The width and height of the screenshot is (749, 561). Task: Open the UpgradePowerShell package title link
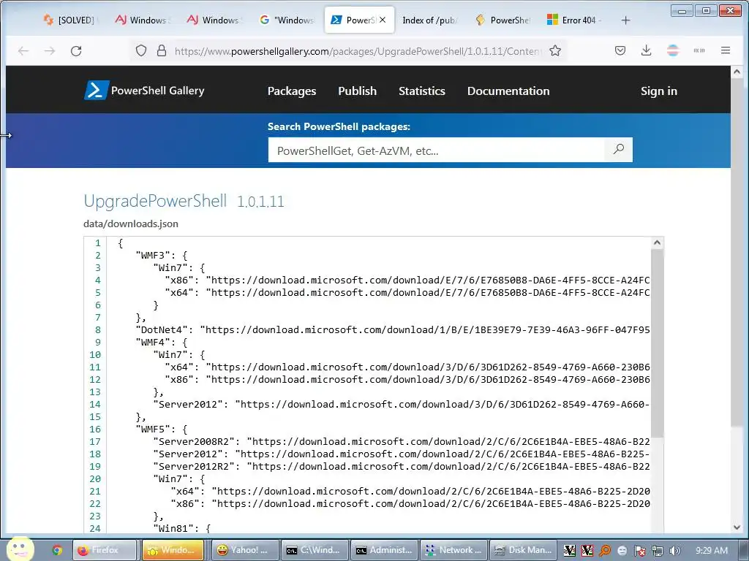[155, 201]
